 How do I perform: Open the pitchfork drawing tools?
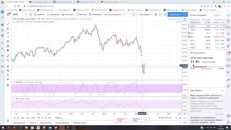[8, 29]
